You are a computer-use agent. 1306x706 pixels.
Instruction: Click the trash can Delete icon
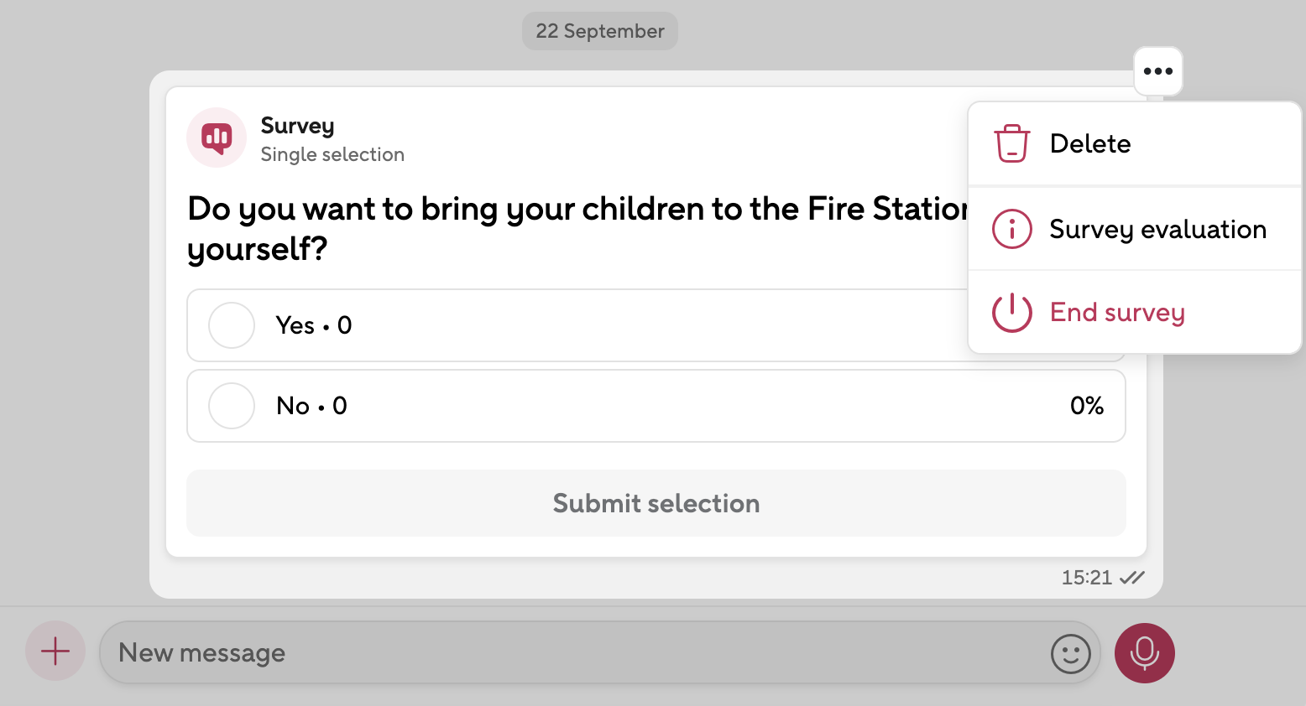pos(1011,143)
